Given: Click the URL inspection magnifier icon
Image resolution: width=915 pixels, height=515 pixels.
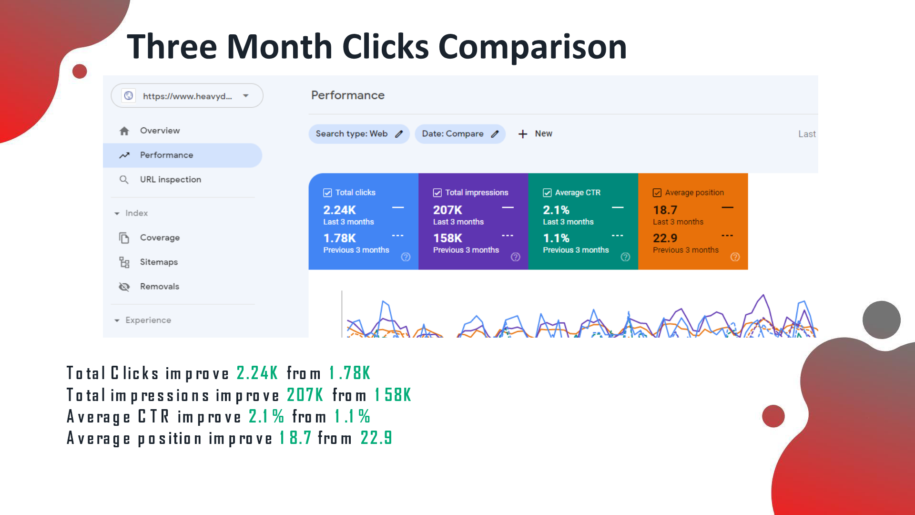Looking at the screenshot, I should [124, 179].
